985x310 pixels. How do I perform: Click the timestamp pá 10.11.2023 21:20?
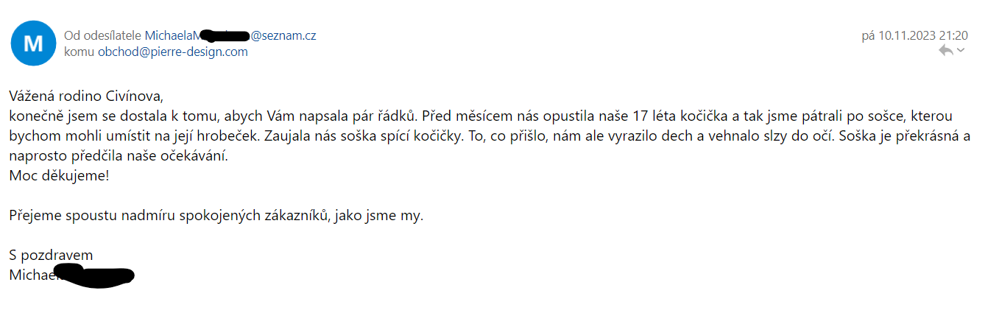click(x=914, y=35)
